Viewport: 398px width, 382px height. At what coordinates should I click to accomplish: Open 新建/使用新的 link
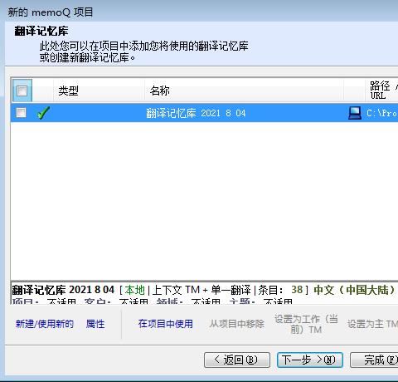tap(45, 324)
